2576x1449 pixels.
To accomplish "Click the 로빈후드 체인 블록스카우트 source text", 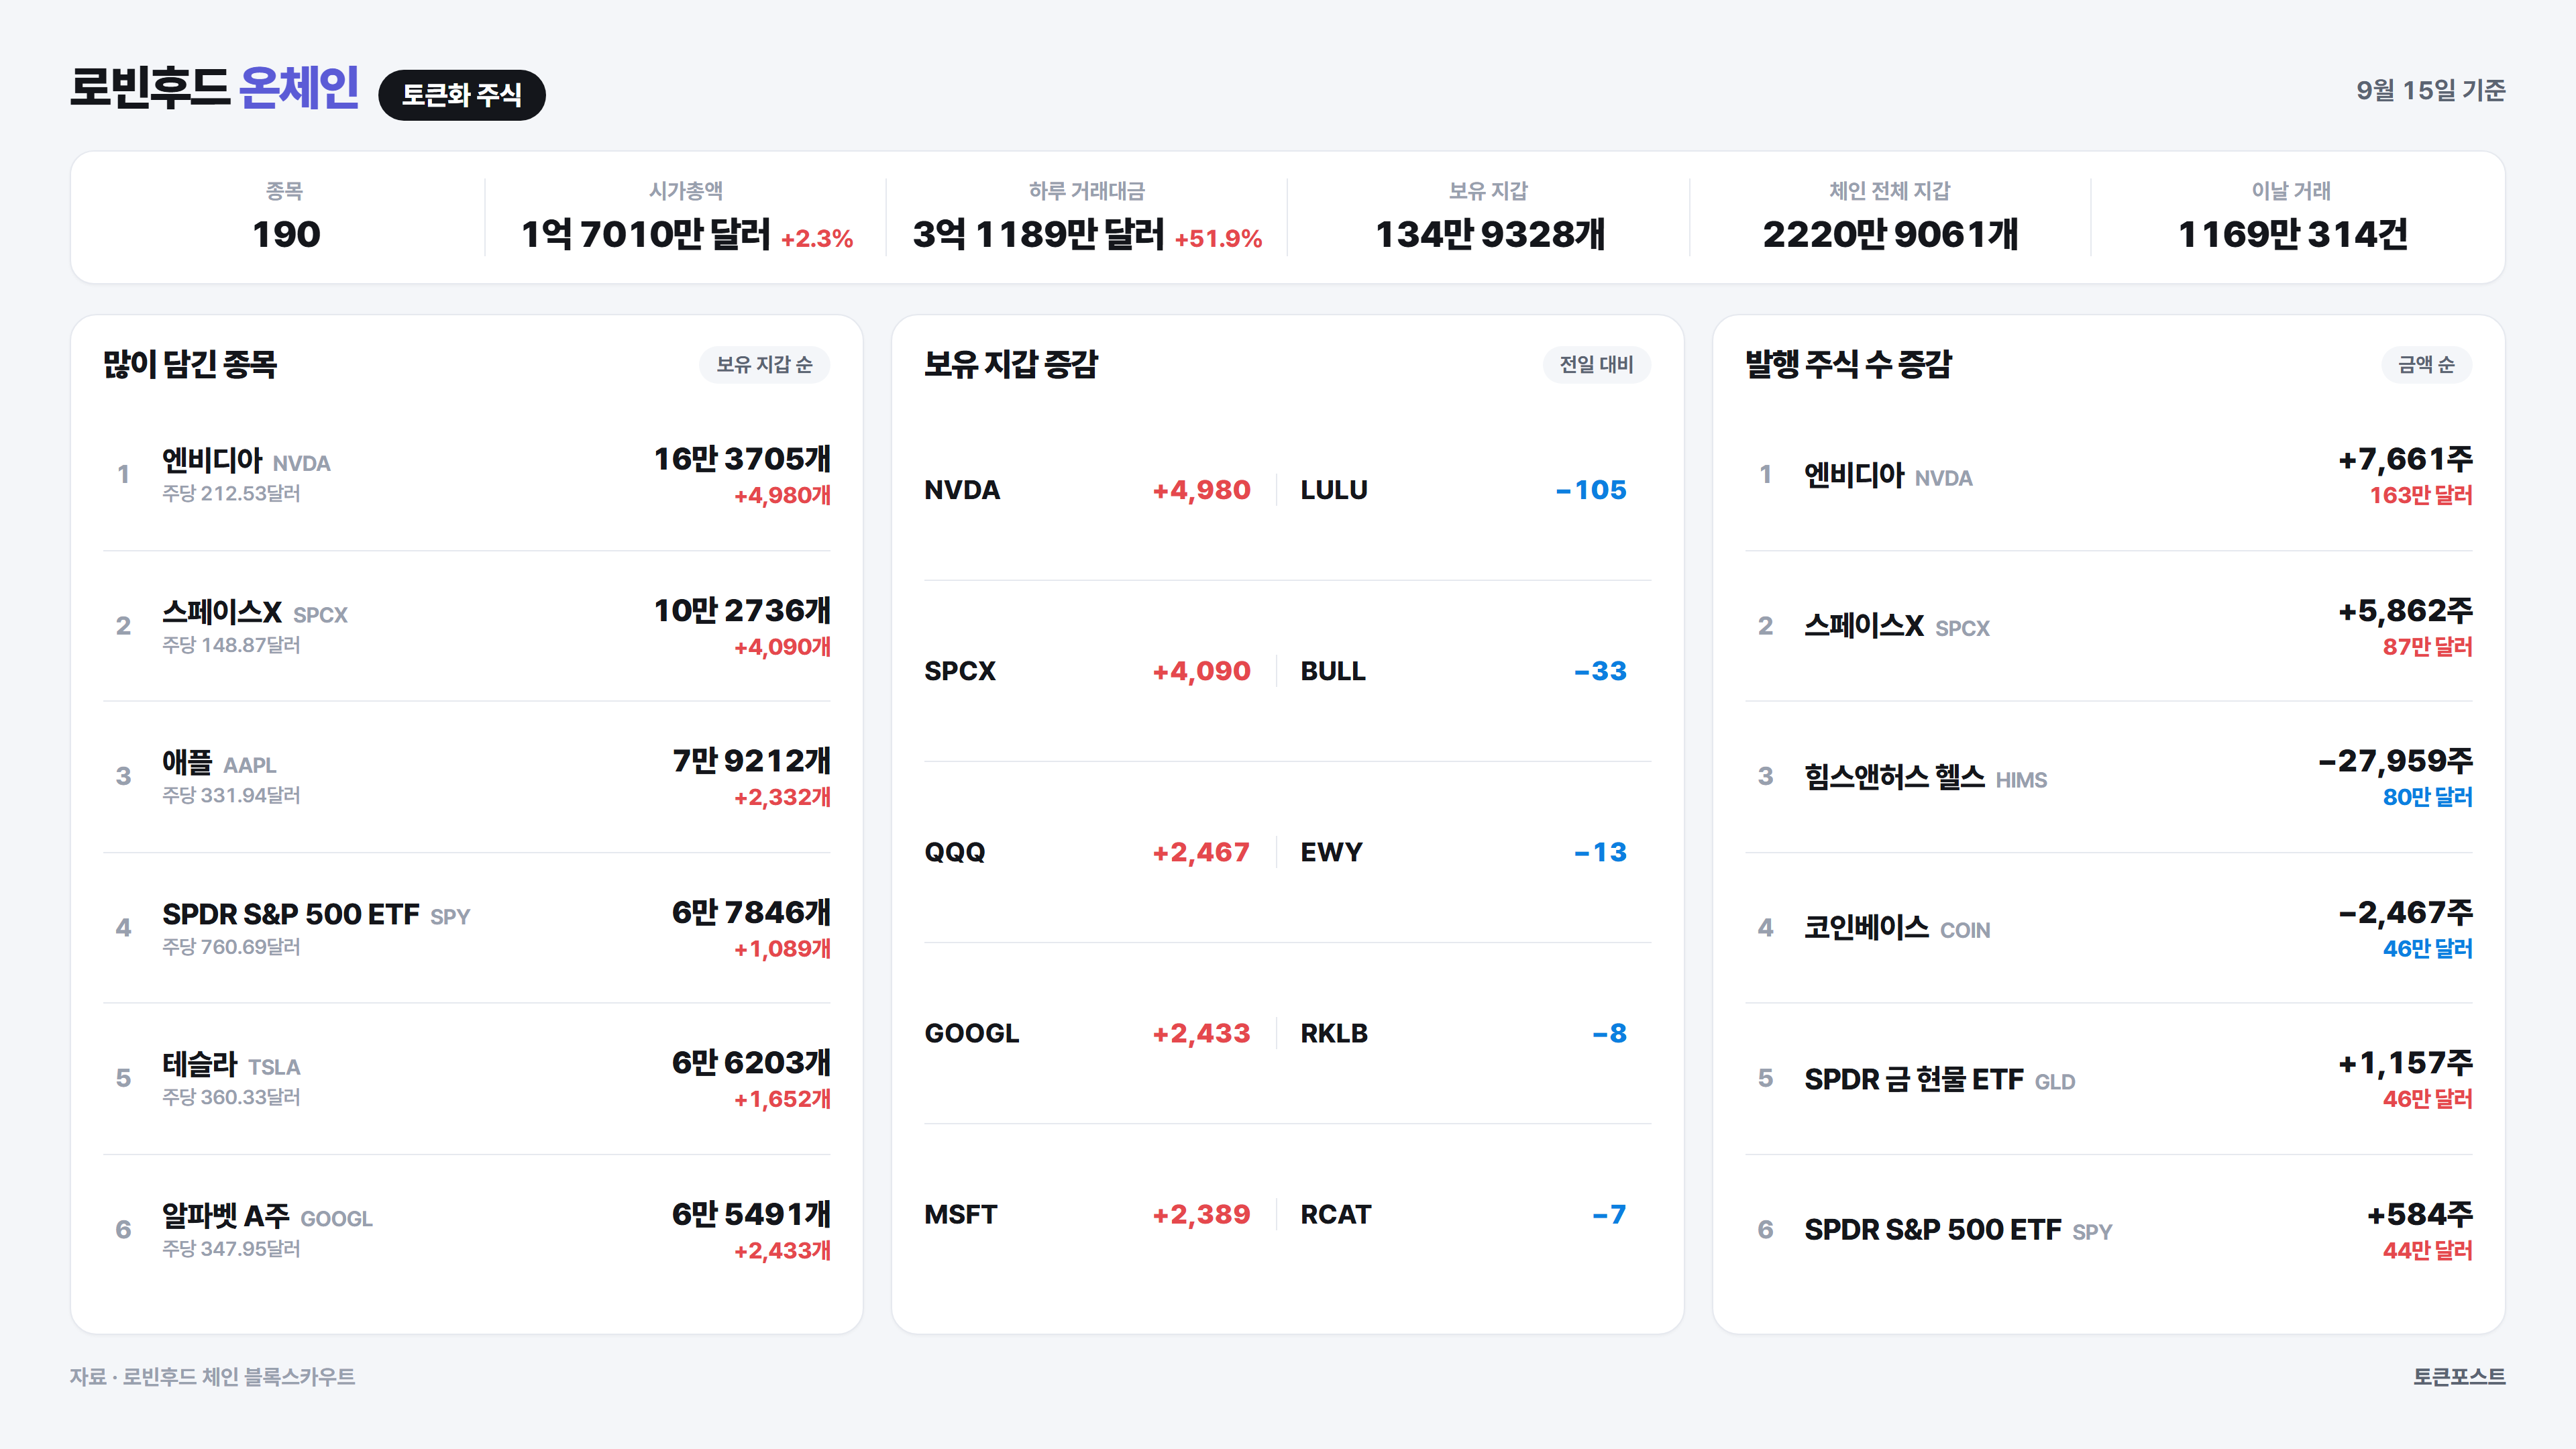I will coord(238,1377).
